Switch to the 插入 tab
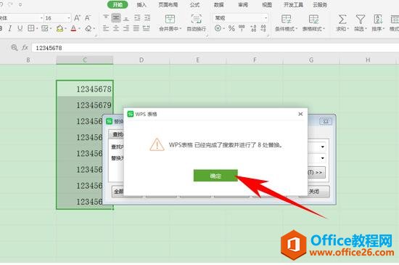Viewport: 399px width, 265px height. tap(141, 4)
